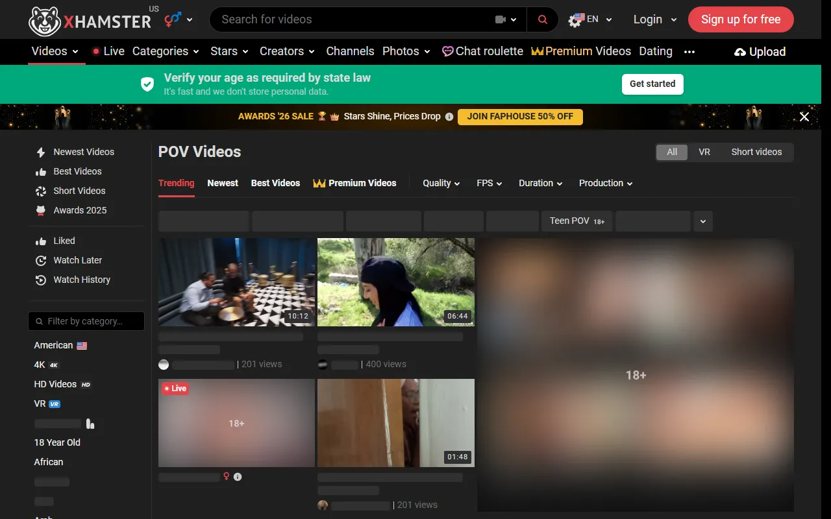Open the Dating link
This screenshot has height=519, width=831.
[x=656, y=51]
